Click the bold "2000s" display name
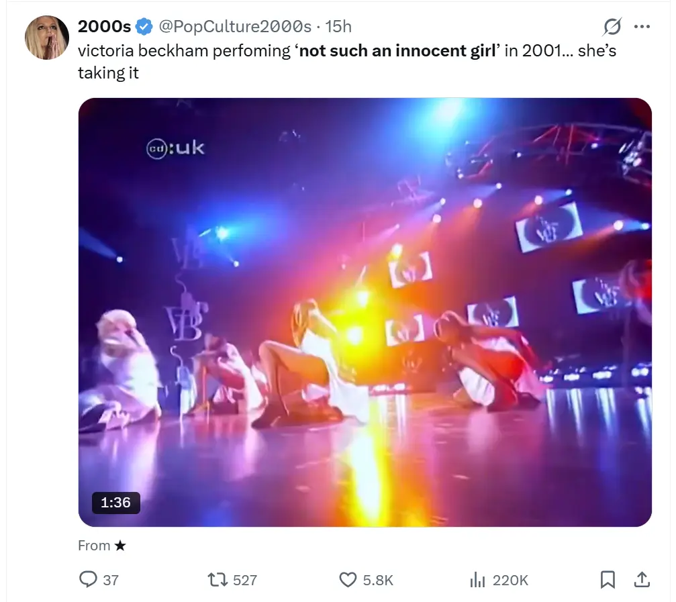Screen dimensions: 676x602 point(104,27)
